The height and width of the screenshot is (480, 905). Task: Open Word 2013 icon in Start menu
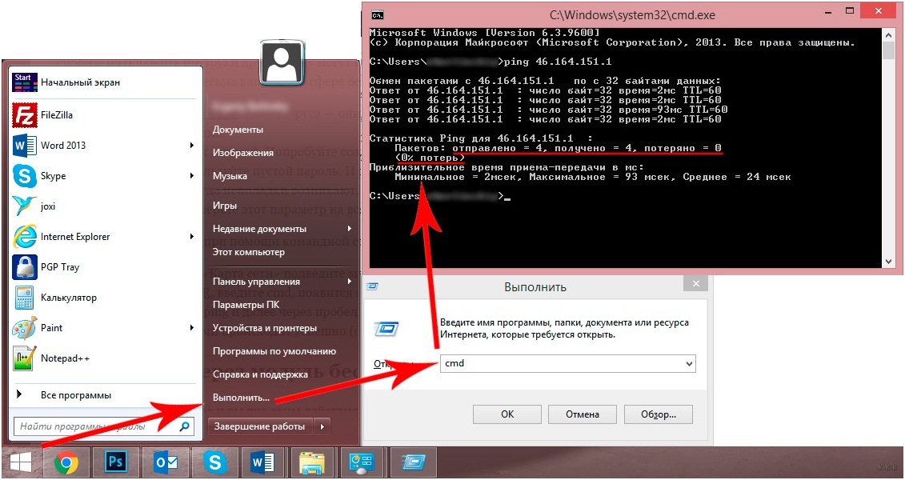pos(24,146)
